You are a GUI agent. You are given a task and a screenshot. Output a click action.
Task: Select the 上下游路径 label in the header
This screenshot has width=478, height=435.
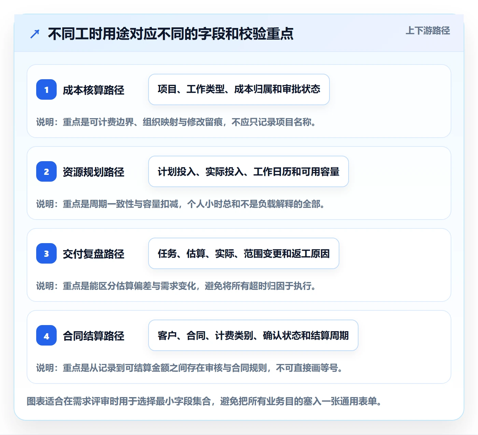(428, 31)
